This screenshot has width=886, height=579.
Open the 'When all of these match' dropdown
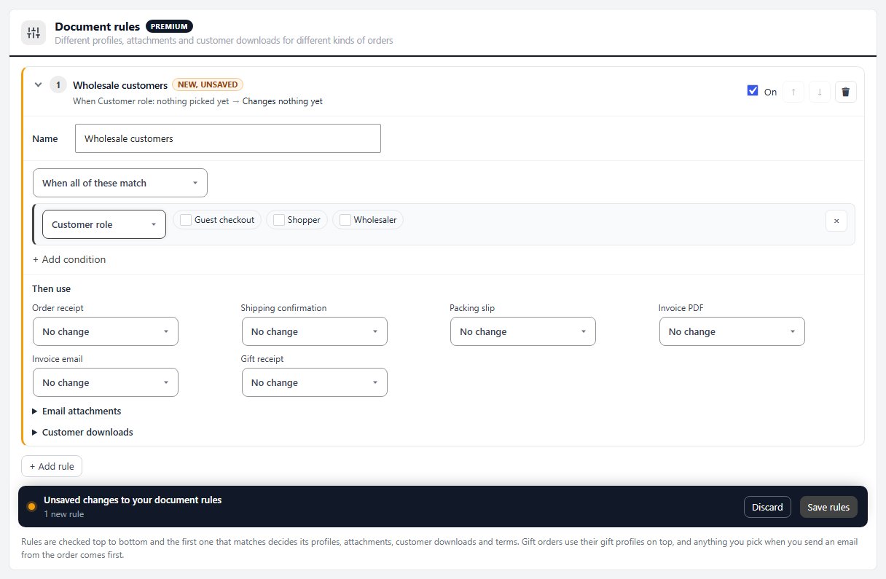tap(120, 183)
